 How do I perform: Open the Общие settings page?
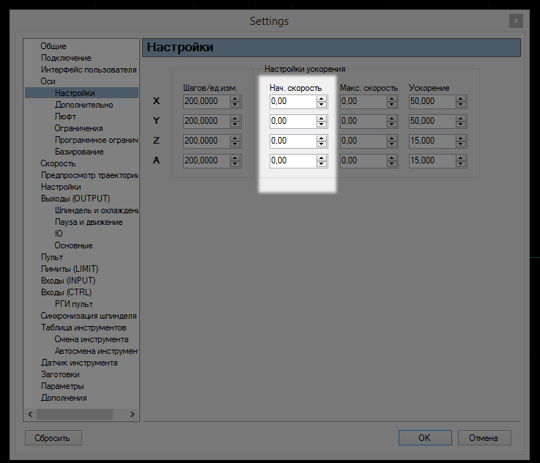(x=53, y=46)
